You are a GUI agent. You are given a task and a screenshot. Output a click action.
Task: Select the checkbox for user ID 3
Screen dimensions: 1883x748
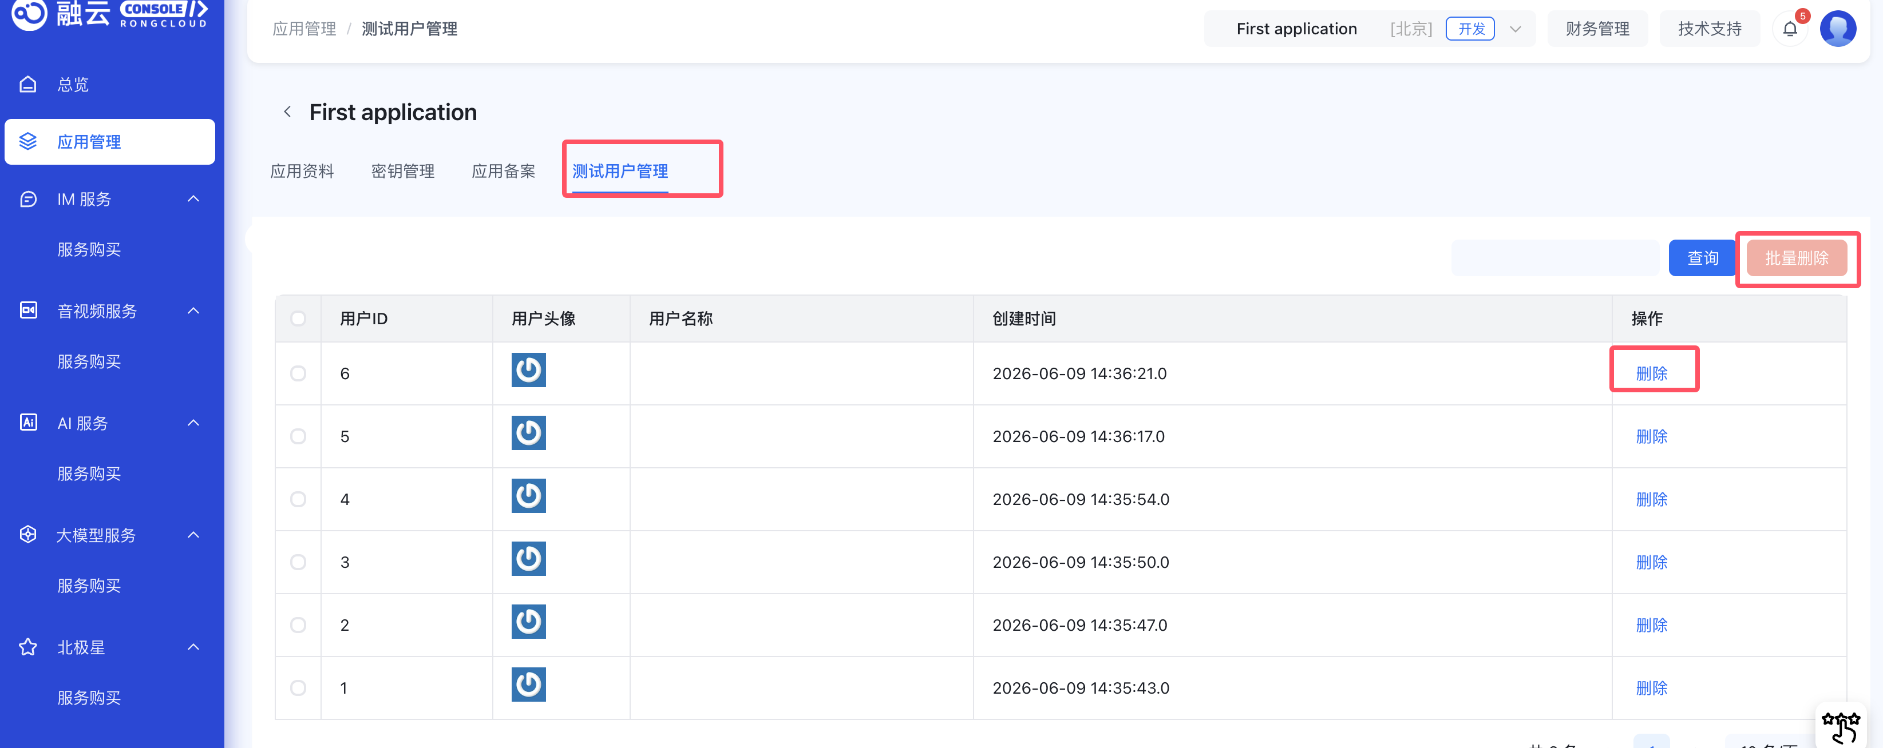(298, 563)
